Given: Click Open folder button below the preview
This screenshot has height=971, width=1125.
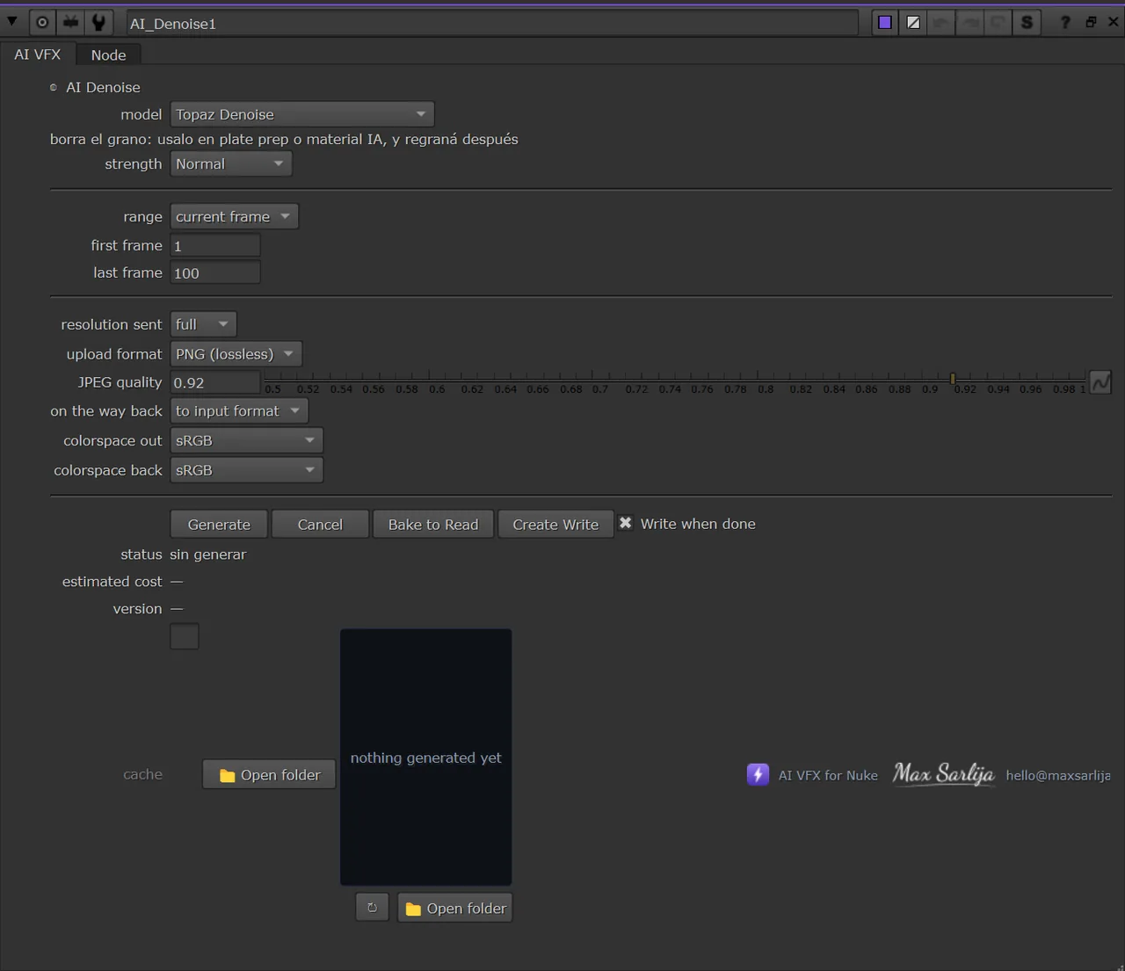Looking at the screenshot, I should click(455, 909).
